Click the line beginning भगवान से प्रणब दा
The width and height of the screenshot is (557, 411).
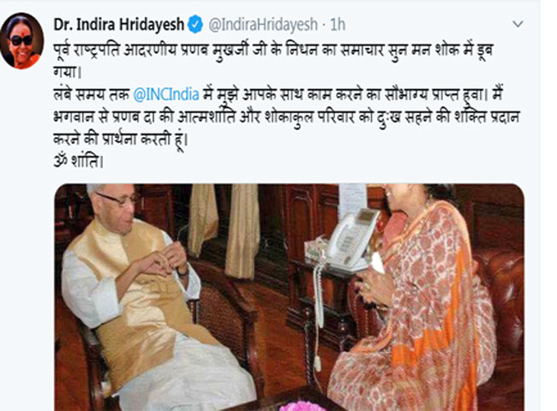(x=286, y=118)
